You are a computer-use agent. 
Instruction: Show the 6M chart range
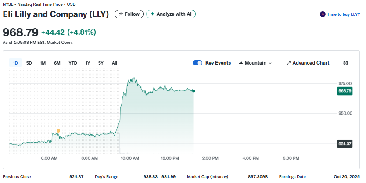pos(57,63)
